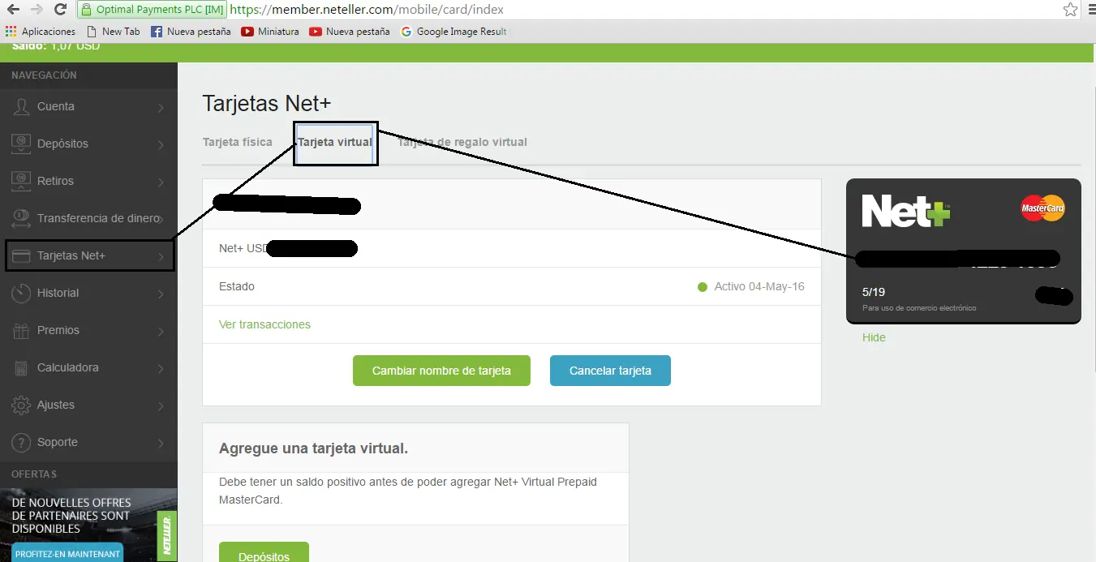
Task: Click PROFITEZ-EN MAINTENANT offer button
Action: tap(67, 554)
